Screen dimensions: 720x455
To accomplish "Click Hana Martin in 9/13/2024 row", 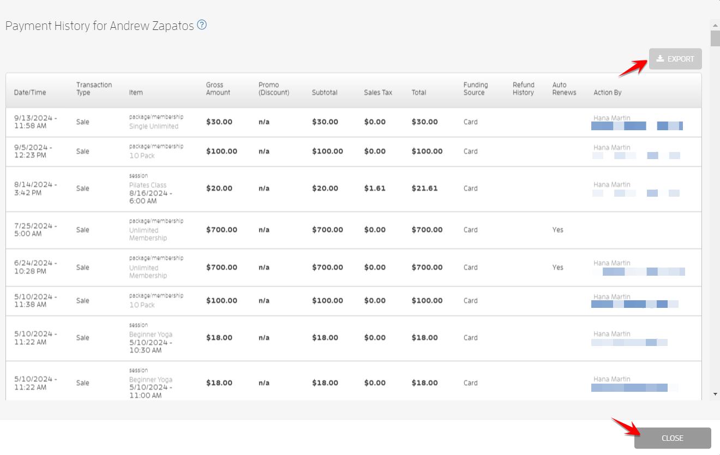I will pos(612,118).
